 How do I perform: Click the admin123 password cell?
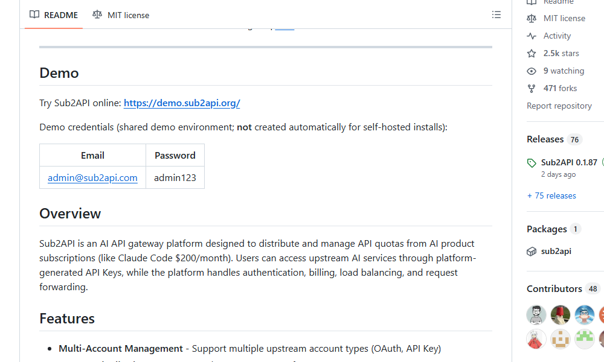[x=175, y=178]
